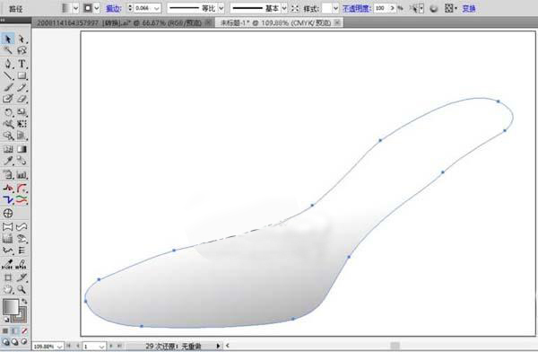Viewport: 538px width, 352px height.
Task: Open the artboard number dropdown
Action: 101,347
